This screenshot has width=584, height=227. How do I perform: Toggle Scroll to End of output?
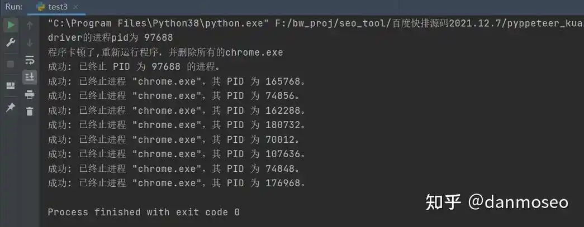(x=30, y=76)
